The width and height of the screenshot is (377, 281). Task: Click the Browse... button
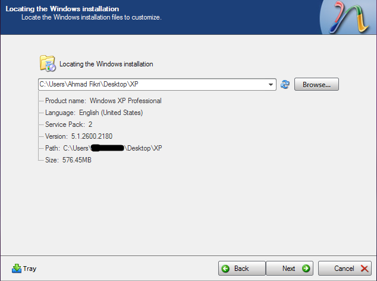(x=316, y=84)
